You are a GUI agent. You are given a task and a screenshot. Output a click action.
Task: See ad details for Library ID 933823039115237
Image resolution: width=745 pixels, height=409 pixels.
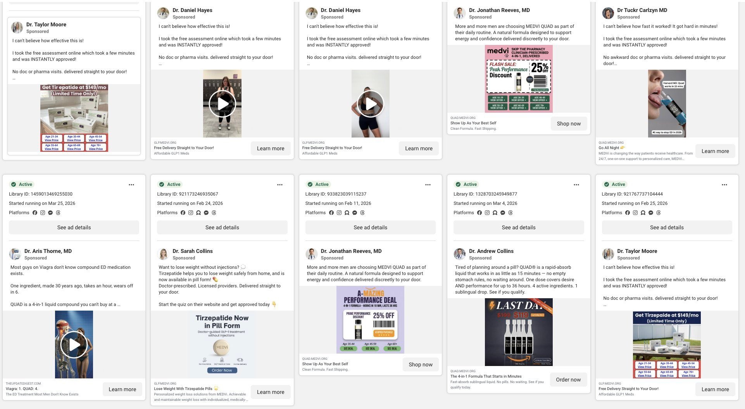(370, 227)
